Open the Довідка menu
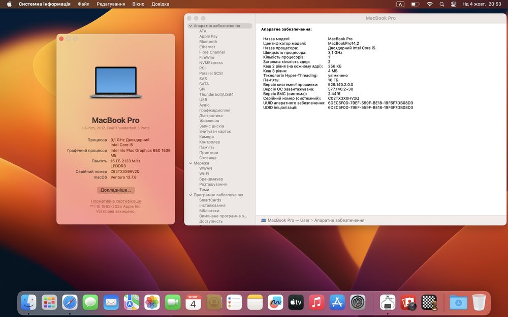The height and width of the screenshot is (317, 508). (x=161, y=4)
